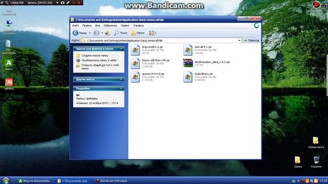This screenshot has height=184, width=328.
Task: Click the file name text argo-small-3.2.jar
Action: [x=153, y=47]
